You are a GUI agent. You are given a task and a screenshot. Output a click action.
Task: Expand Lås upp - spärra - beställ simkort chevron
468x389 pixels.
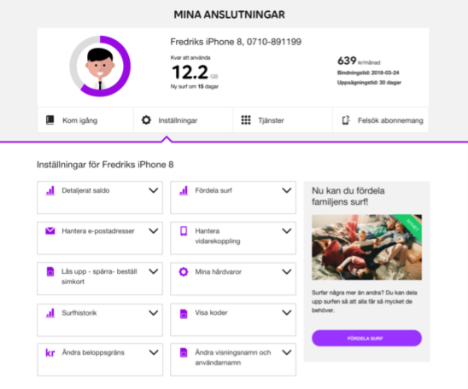154,271
